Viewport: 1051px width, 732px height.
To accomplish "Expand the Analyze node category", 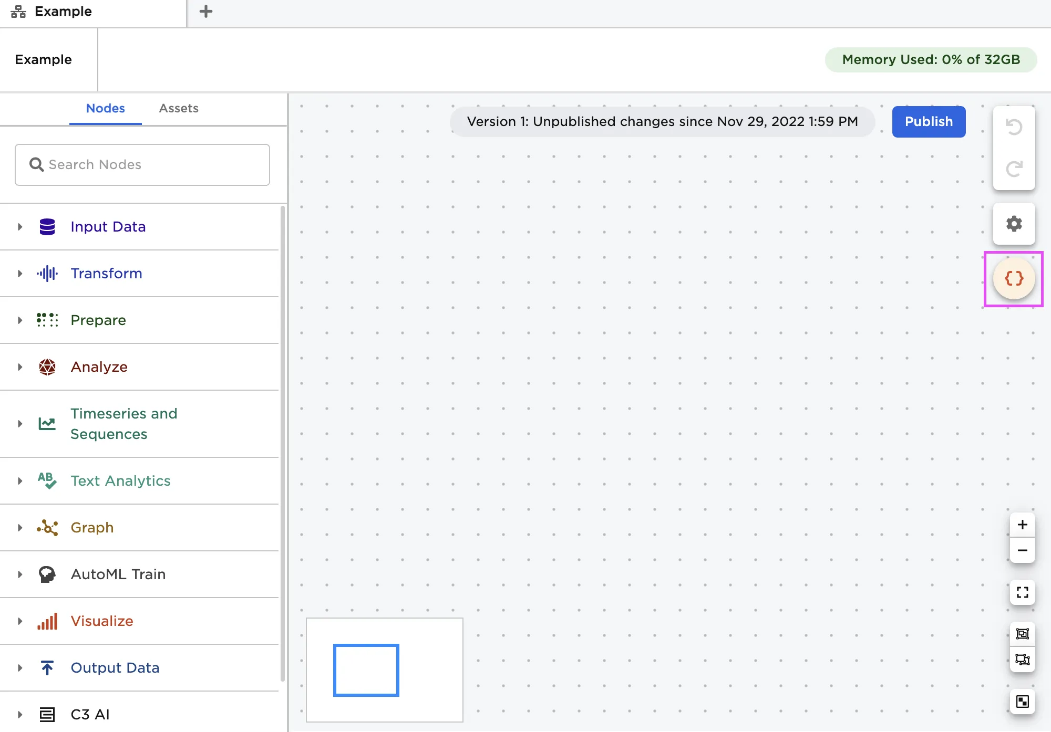I will (20, 367).
